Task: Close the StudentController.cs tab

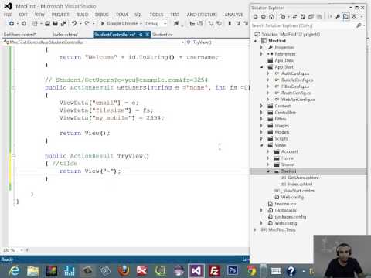Action: [148, 35]
